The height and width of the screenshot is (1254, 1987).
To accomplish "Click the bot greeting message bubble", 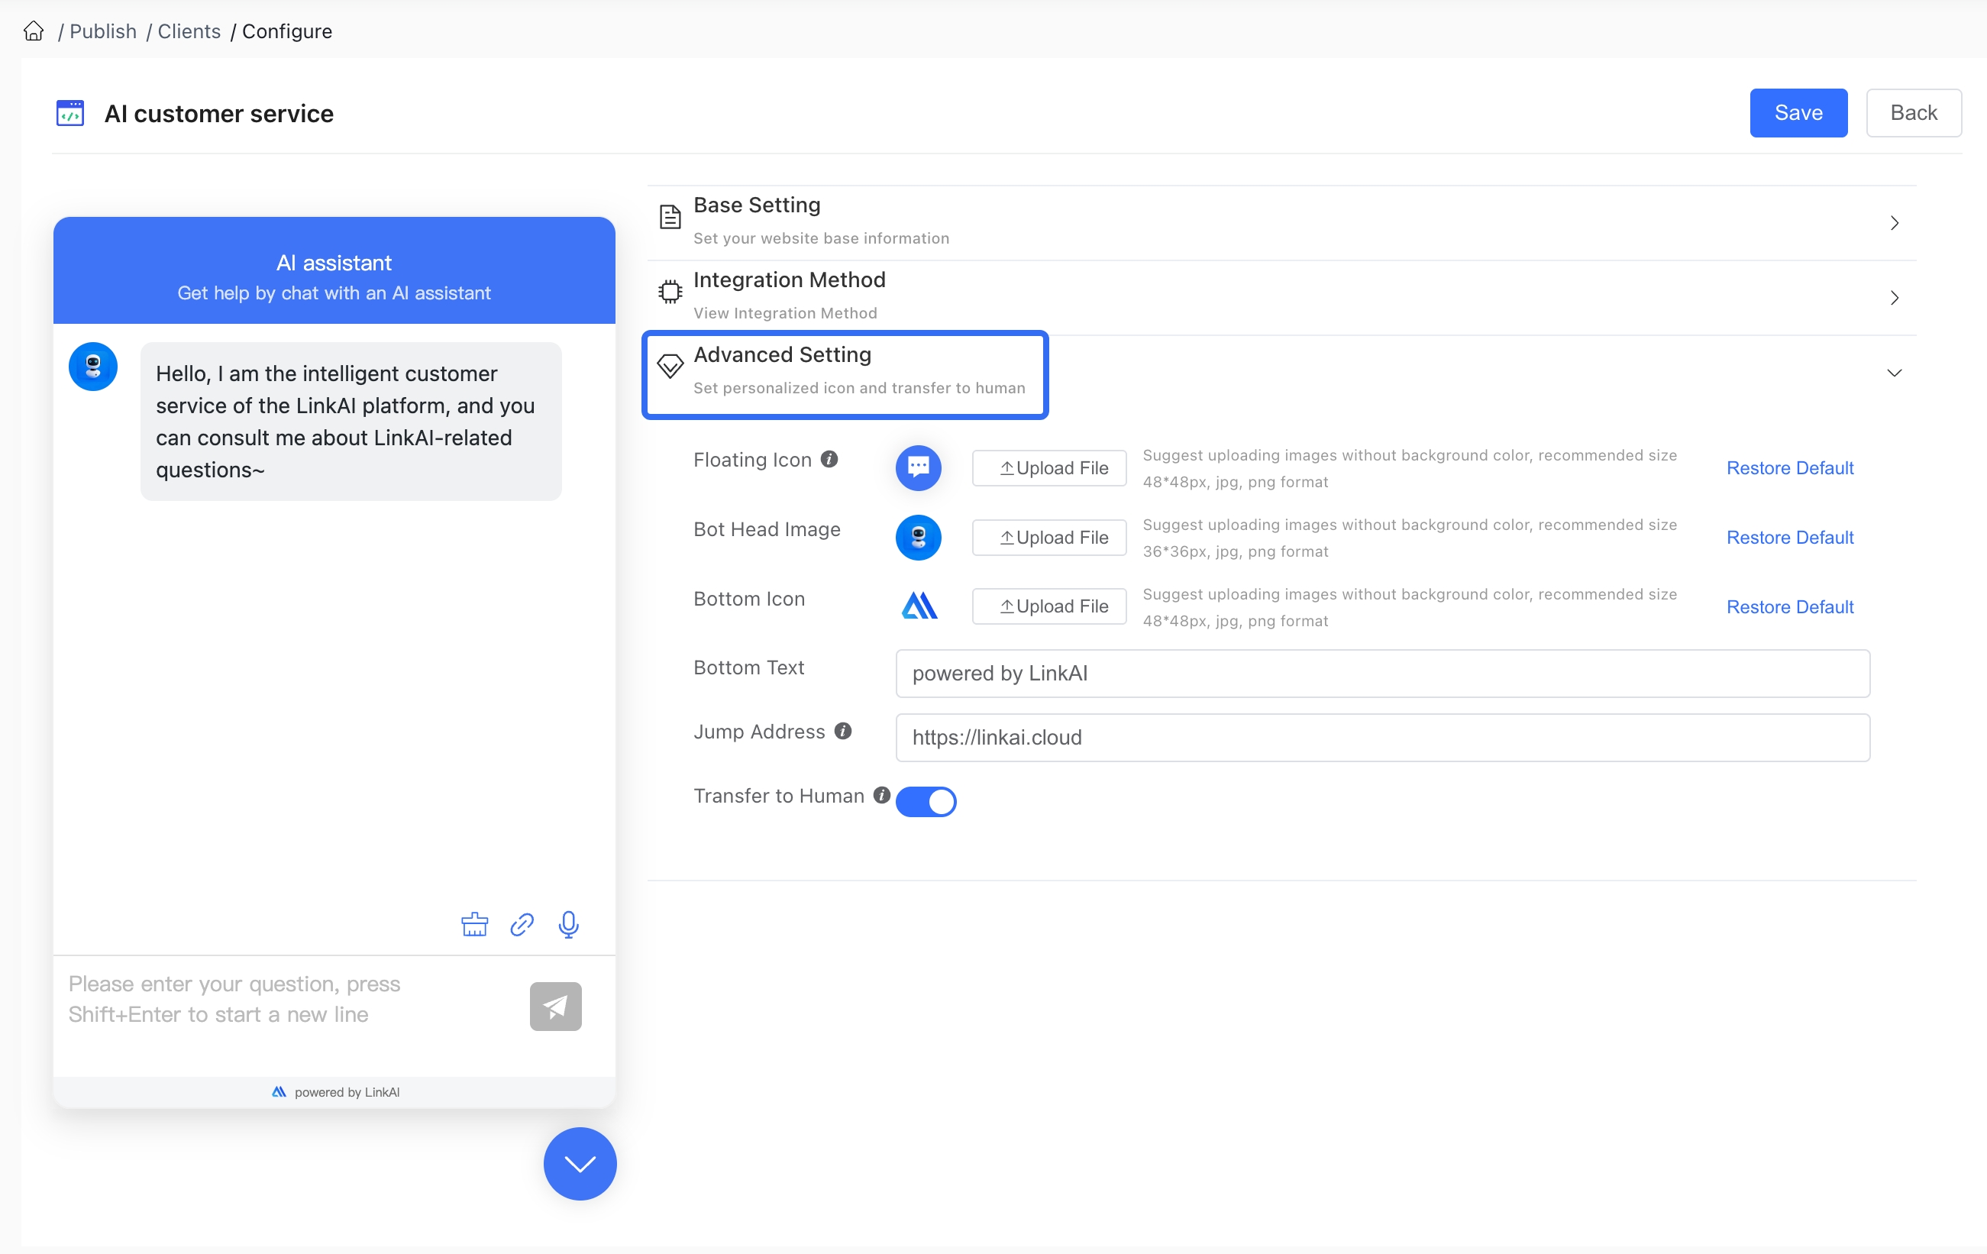I will pyautogui.click(x=351, y=422).
